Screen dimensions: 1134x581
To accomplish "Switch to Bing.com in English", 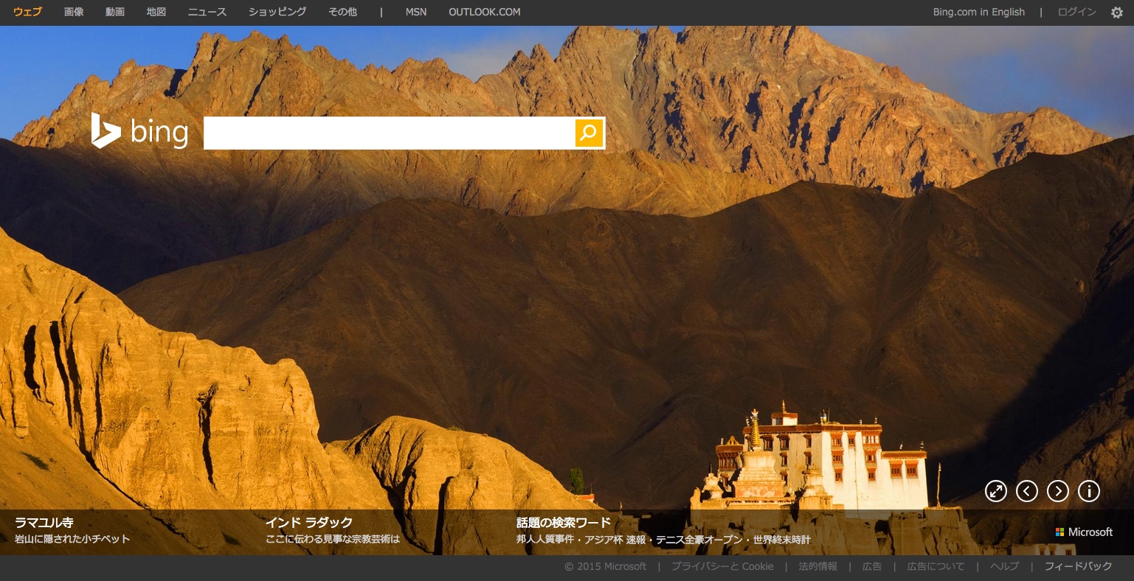I will tap(978, 12).
